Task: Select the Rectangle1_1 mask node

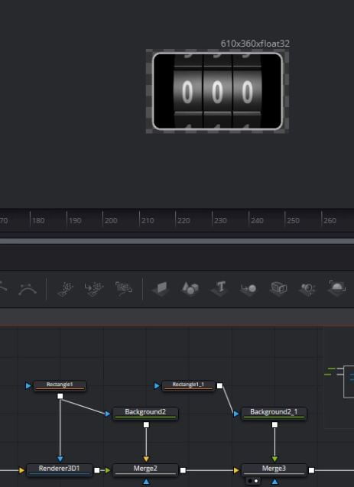Action: (x=188, y=386)
